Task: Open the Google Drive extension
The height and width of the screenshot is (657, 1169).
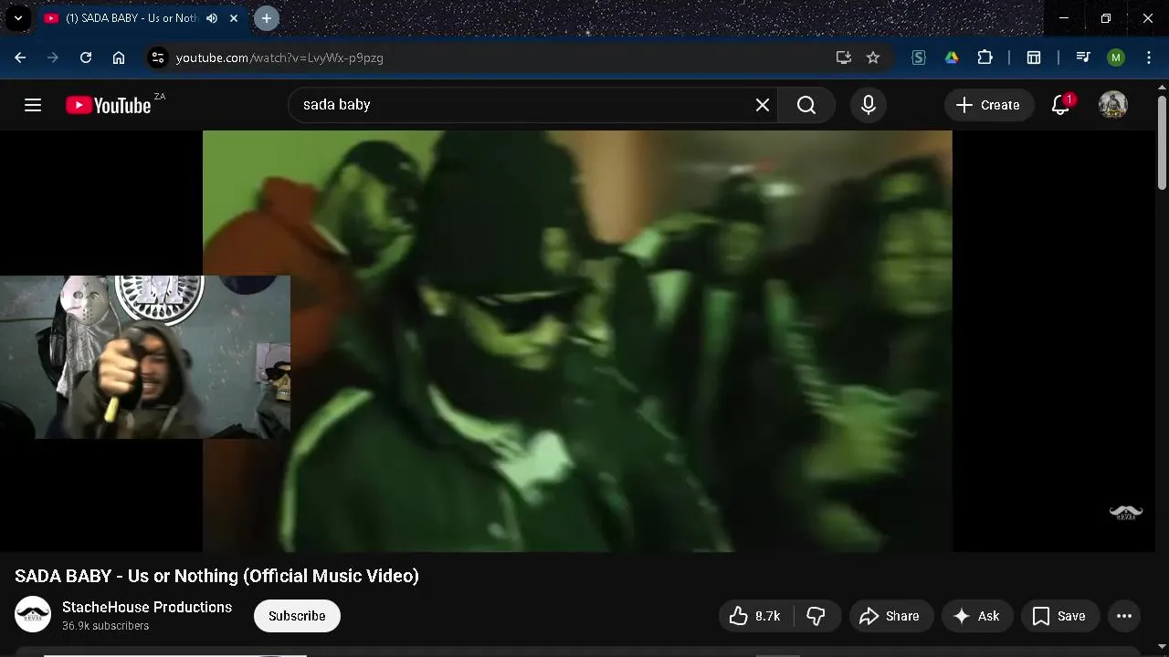Action: pos(952,57)
